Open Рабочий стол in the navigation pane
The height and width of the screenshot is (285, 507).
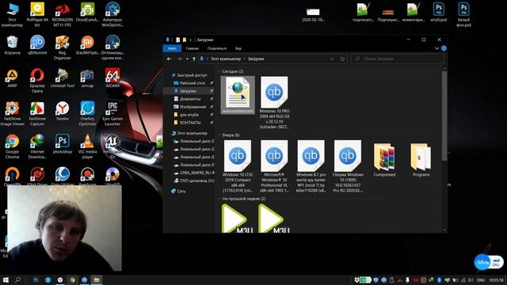[x=190, y=83]
